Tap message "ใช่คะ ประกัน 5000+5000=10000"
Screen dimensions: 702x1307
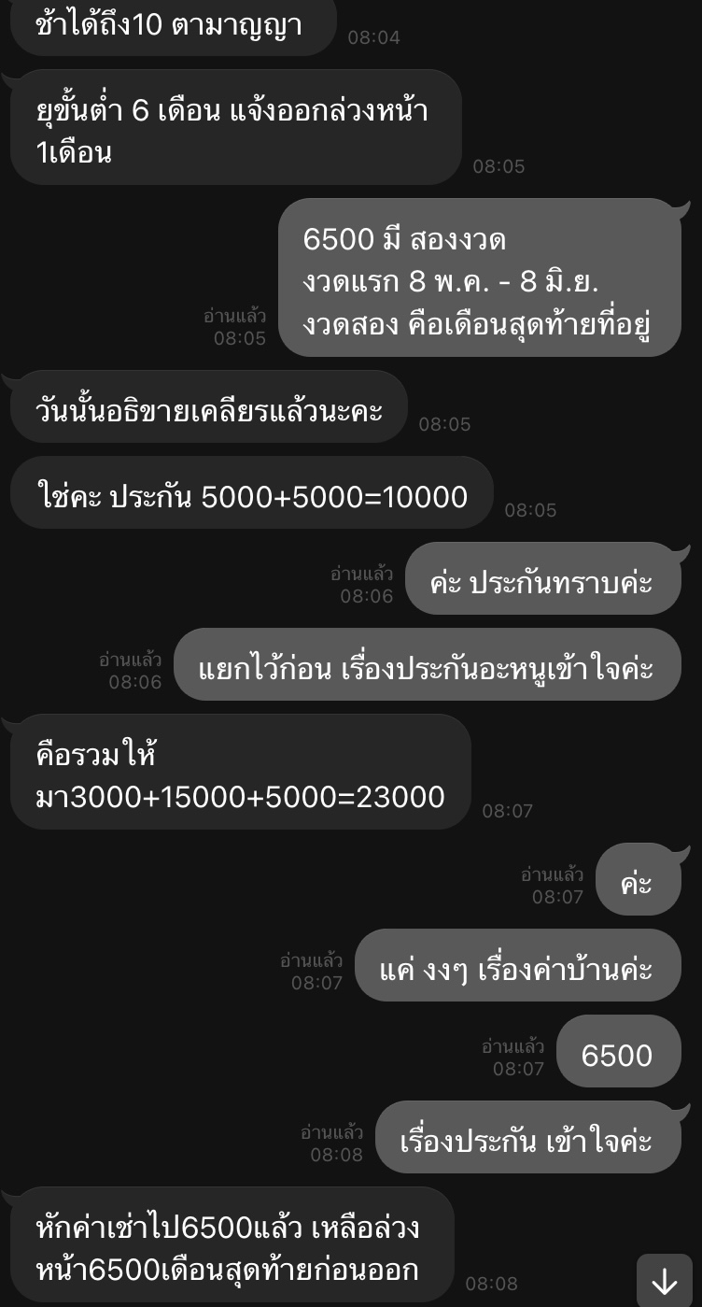(x=251, y=492)
